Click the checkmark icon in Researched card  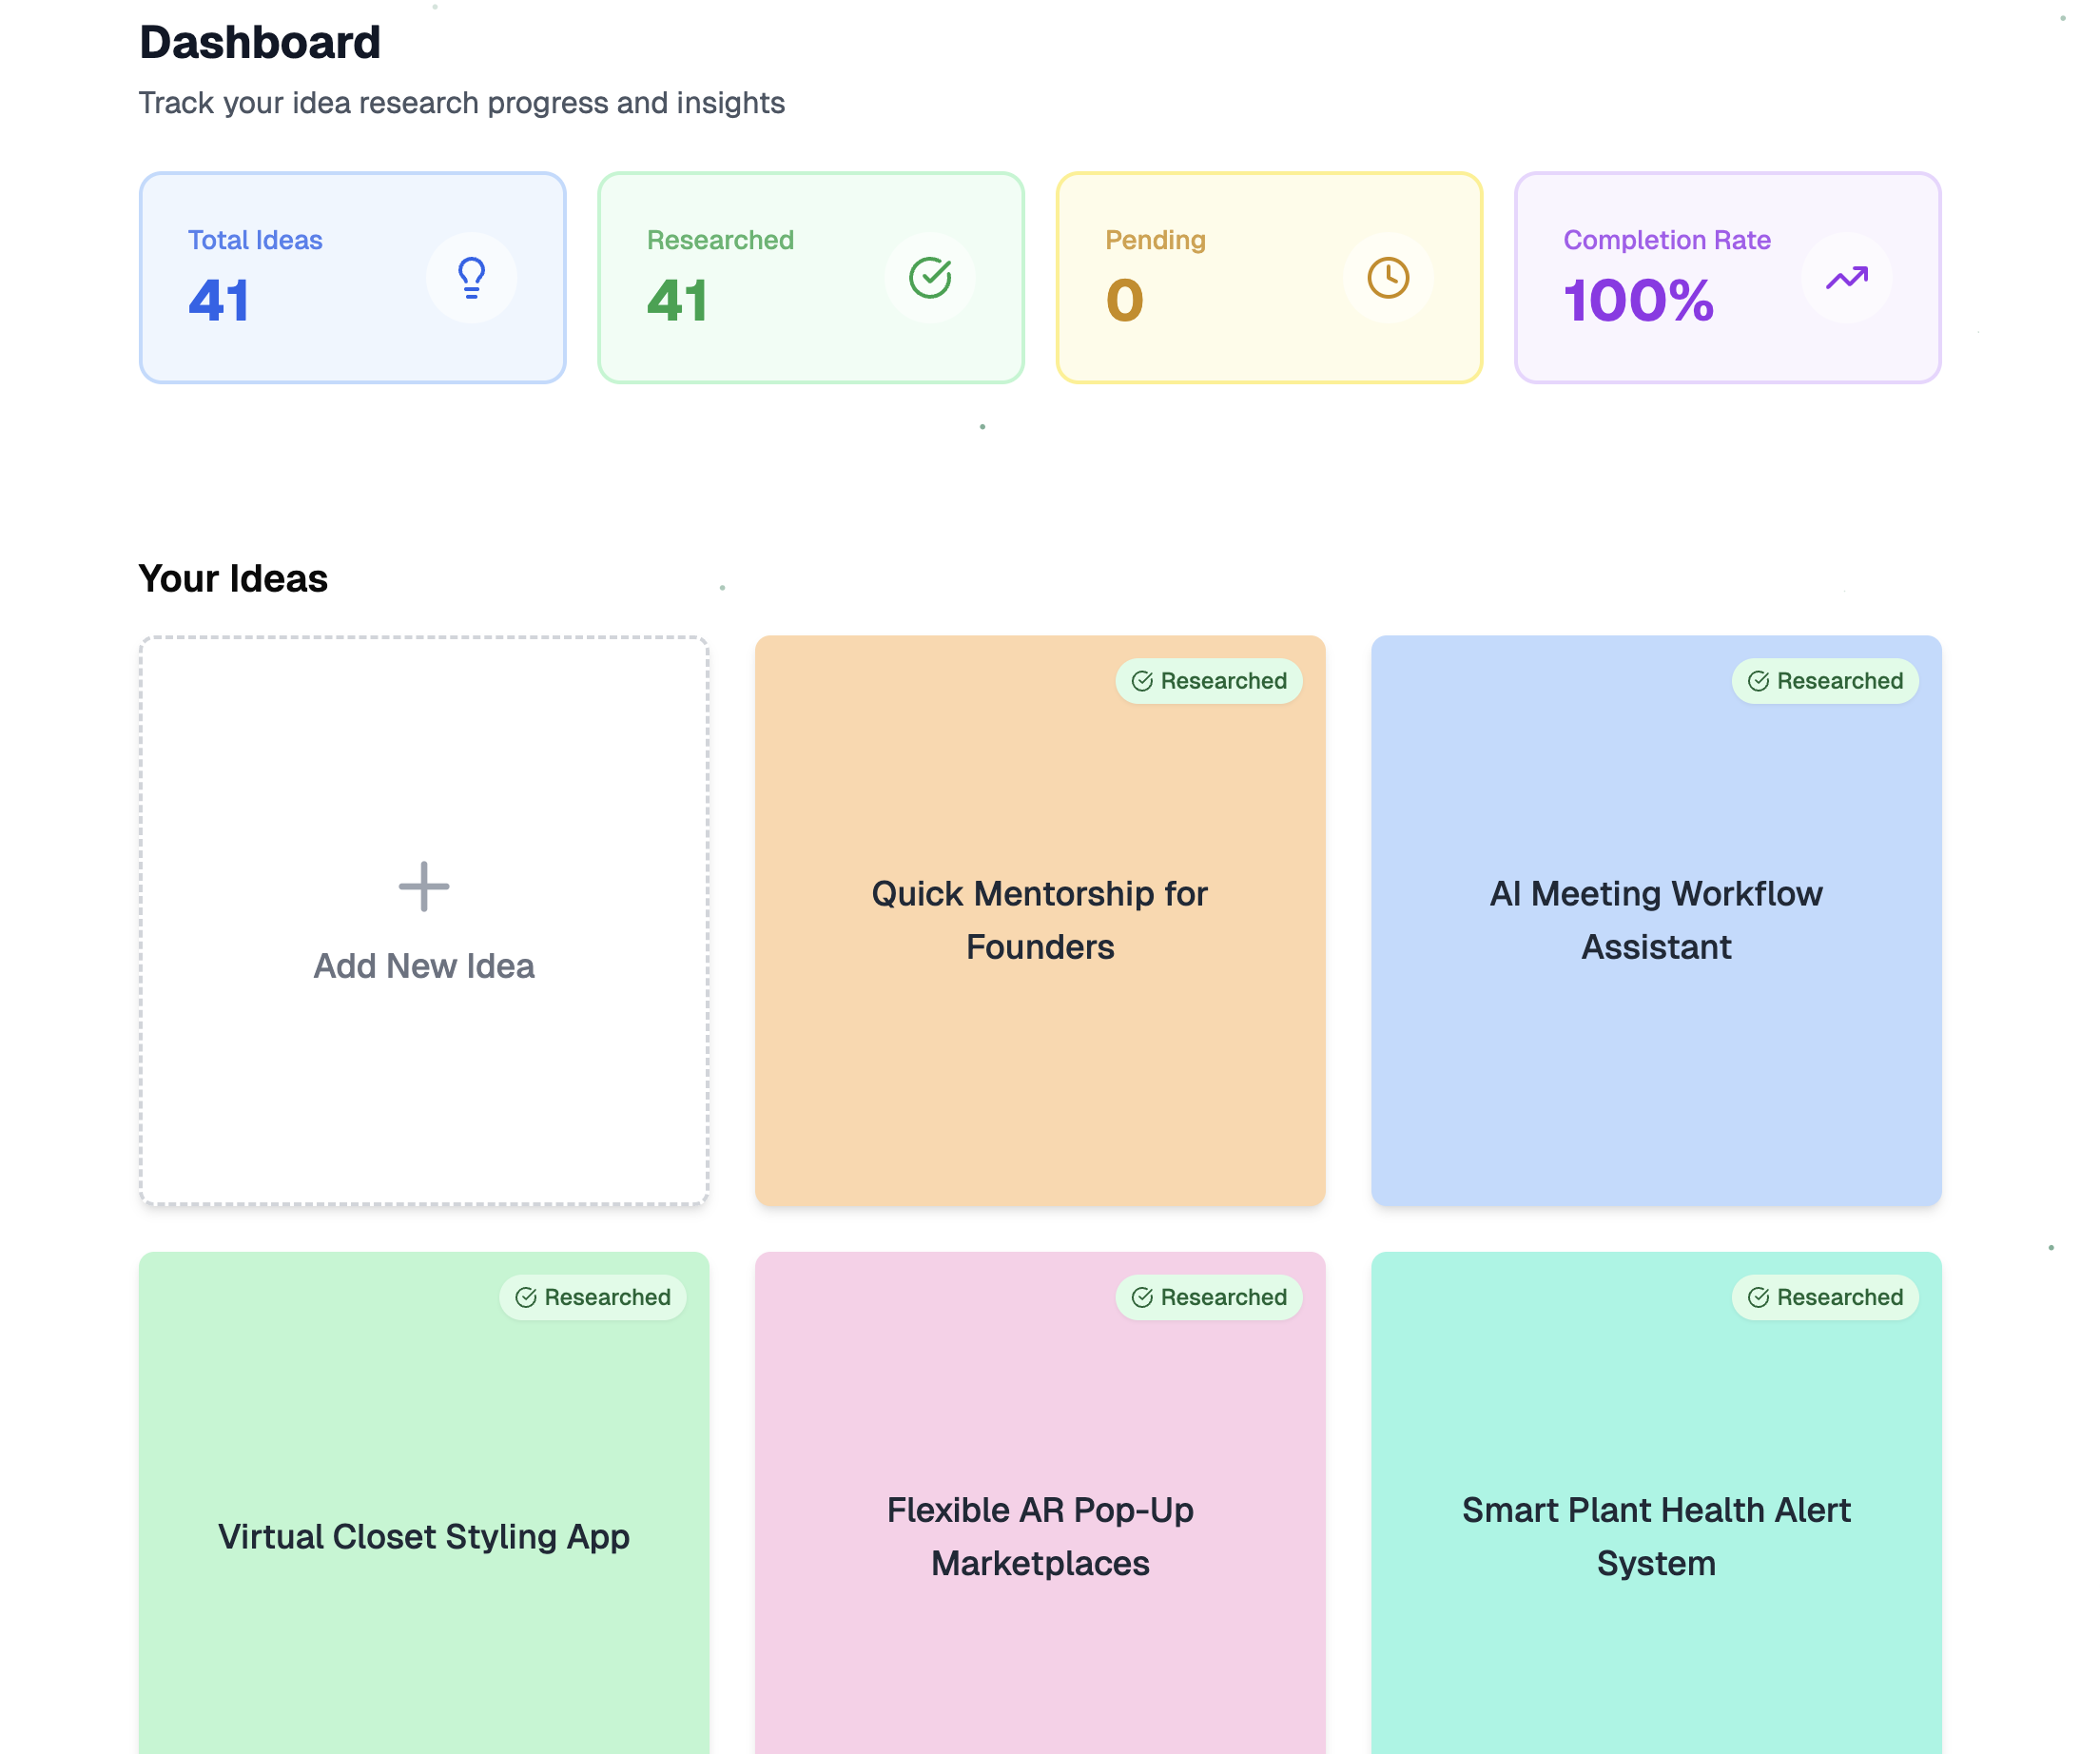[x=929, y=278]
